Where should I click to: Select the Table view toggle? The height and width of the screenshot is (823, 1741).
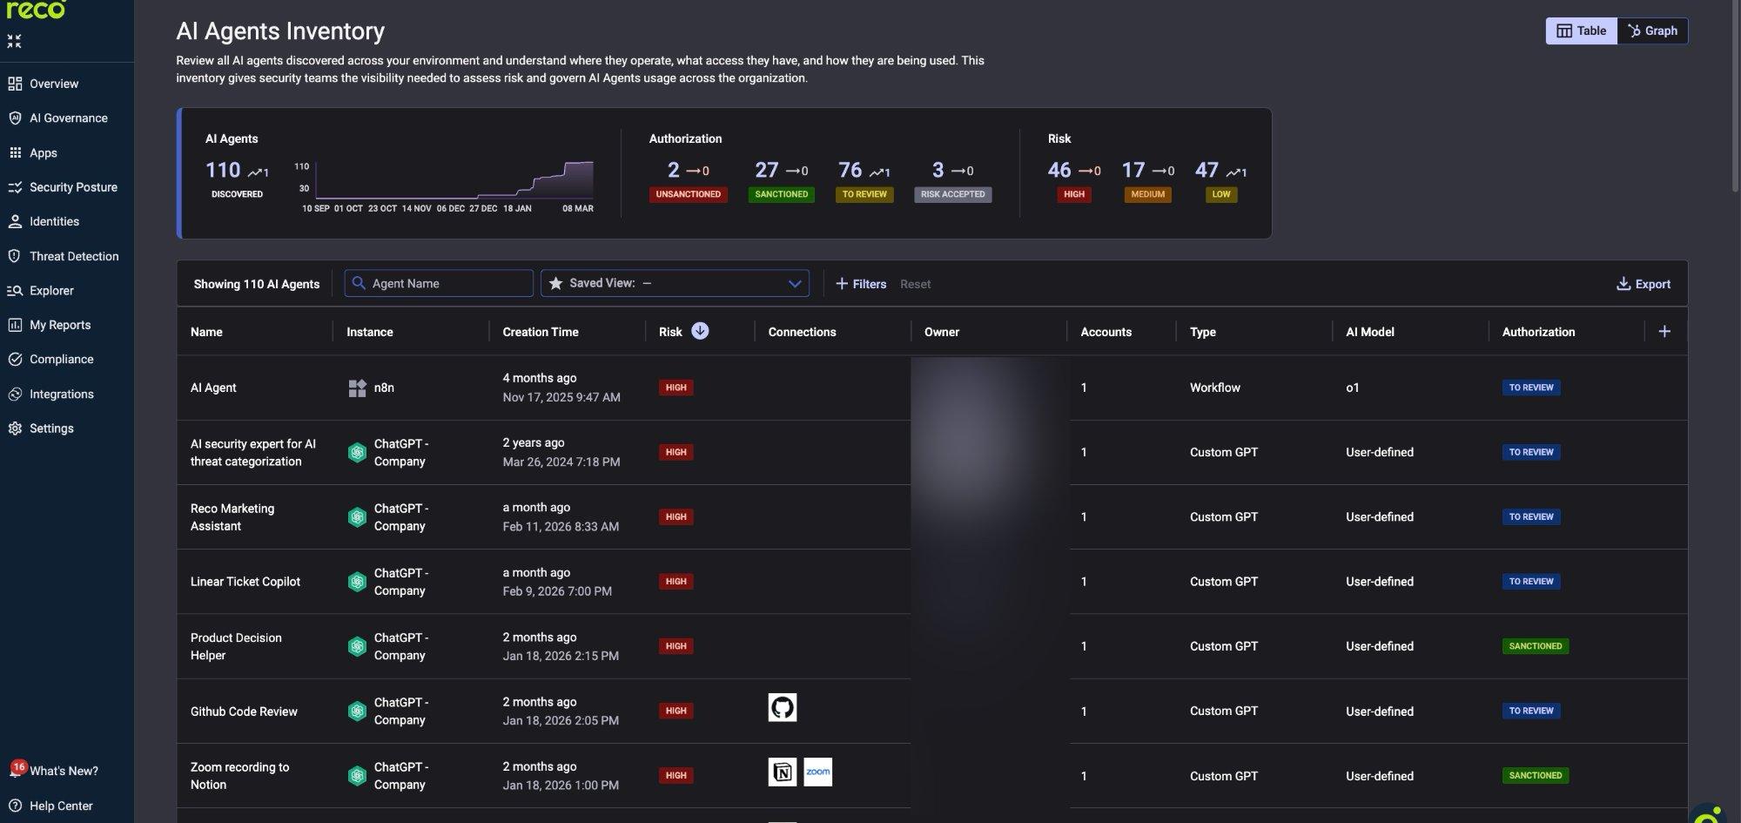point(1581,30)
